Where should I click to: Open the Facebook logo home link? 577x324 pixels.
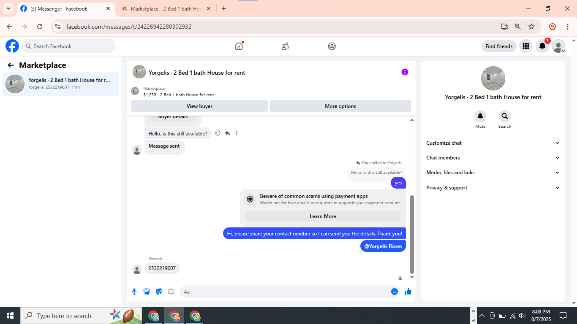tap(12, 46)
